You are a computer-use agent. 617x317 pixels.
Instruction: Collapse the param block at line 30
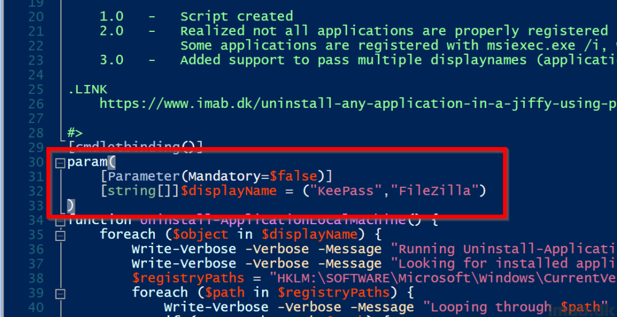point(60,163)
